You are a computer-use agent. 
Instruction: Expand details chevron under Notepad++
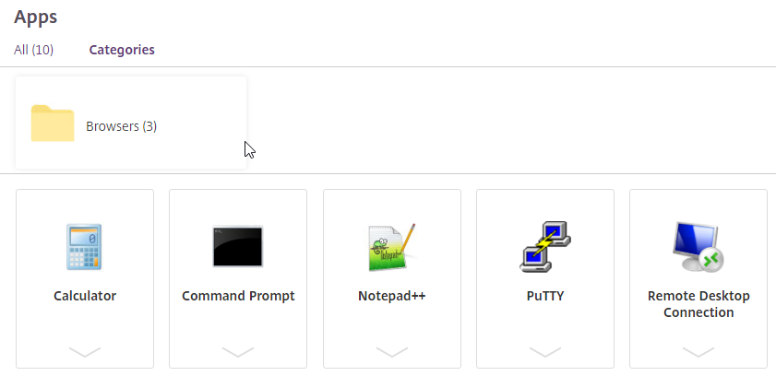click(x=392, y=352)
